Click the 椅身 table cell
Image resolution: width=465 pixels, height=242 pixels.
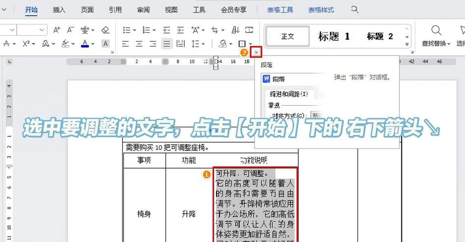click(x=144, y=214)
